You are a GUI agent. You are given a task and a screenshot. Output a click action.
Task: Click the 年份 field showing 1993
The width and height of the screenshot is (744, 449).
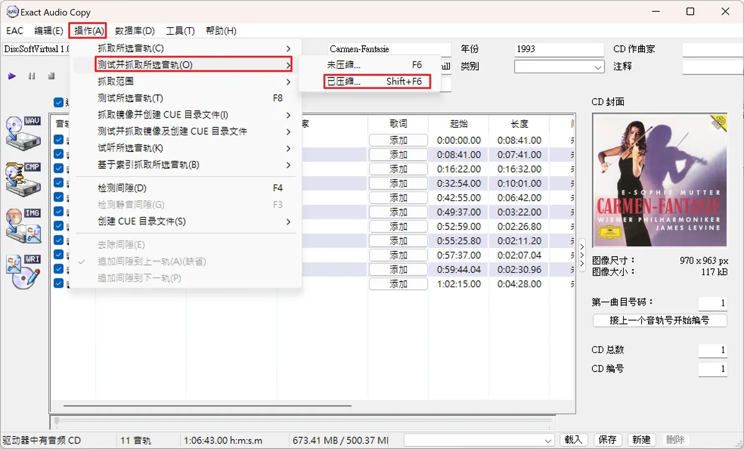559,49
